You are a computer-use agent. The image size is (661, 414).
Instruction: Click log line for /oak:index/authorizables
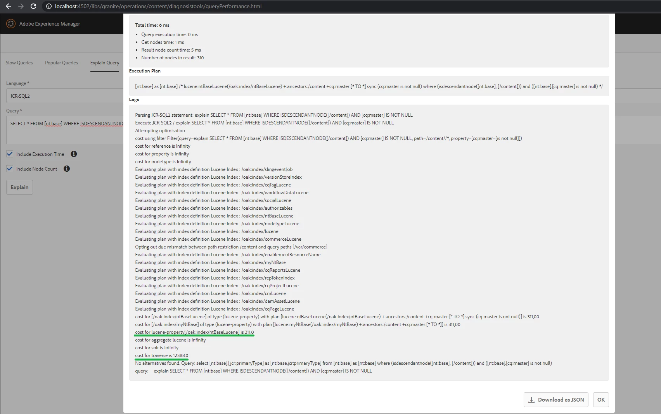point(214,208)
